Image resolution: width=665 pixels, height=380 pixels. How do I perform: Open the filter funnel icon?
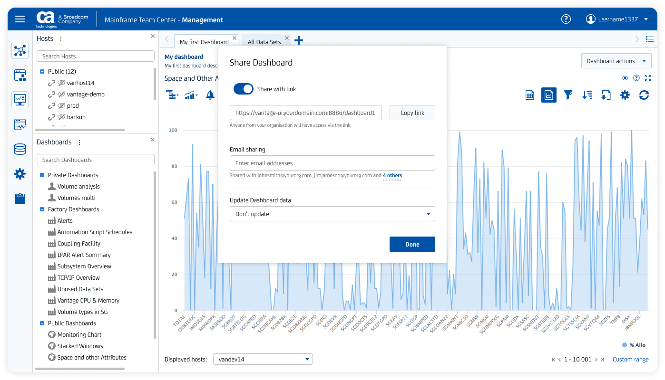click(568, 95)
